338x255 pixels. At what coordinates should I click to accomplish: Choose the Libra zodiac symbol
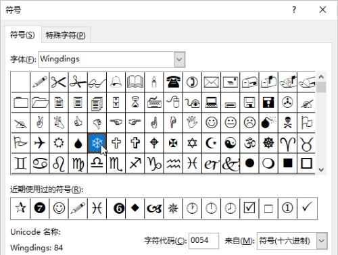click(x=97, y=163)
